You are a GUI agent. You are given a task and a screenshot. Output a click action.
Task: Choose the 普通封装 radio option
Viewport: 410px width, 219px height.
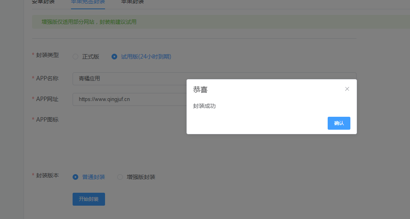(x=89, y=177)
